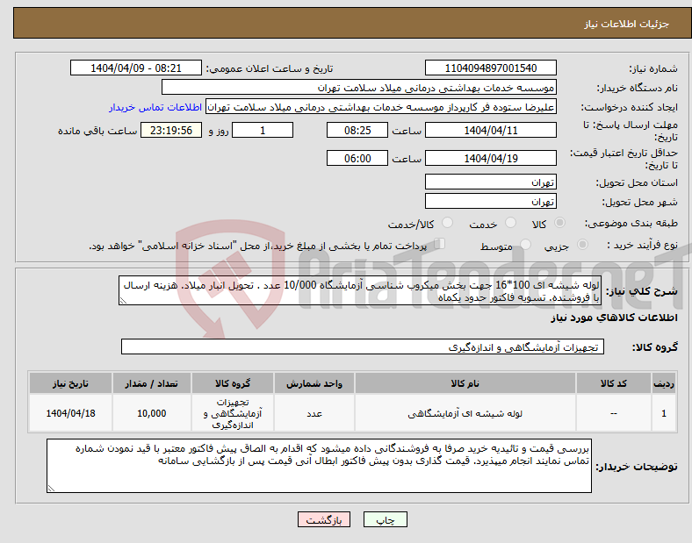This screenshot has width=692, height=543.
Task: Select the جزیی purchase type radio
Action: coord(582,244)
